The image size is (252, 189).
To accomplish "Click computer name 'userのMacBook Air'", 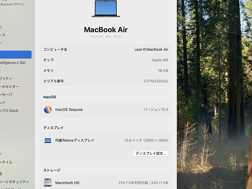I will pos(151,50).
